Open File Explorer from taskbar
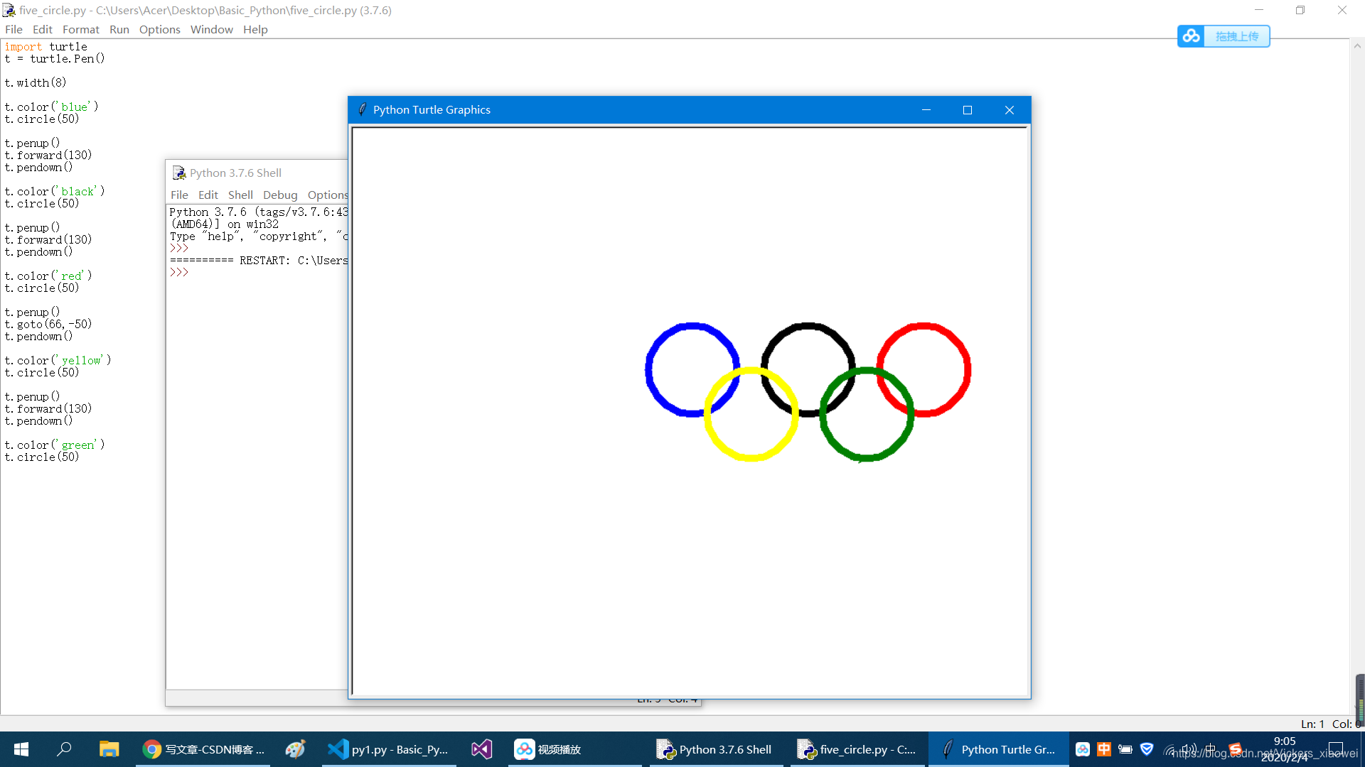 109,749
